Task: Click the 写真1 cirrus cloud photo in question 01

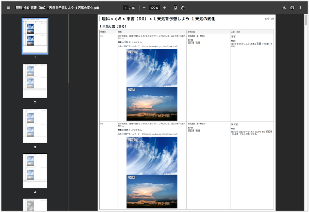Action: coord(152,68)
